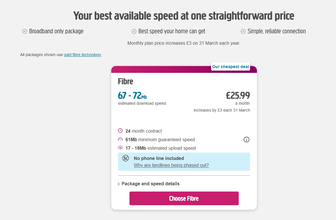Follow Why are landlines being phased out link

171,165
